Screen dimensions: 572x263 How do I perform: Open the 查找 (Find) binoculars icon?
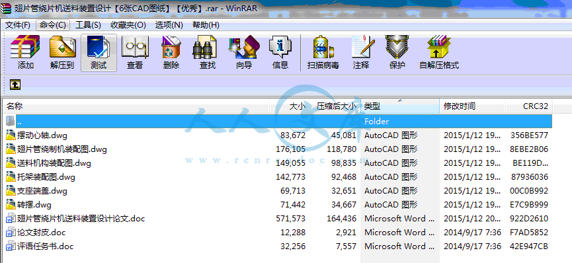click(x=207, y=53)
